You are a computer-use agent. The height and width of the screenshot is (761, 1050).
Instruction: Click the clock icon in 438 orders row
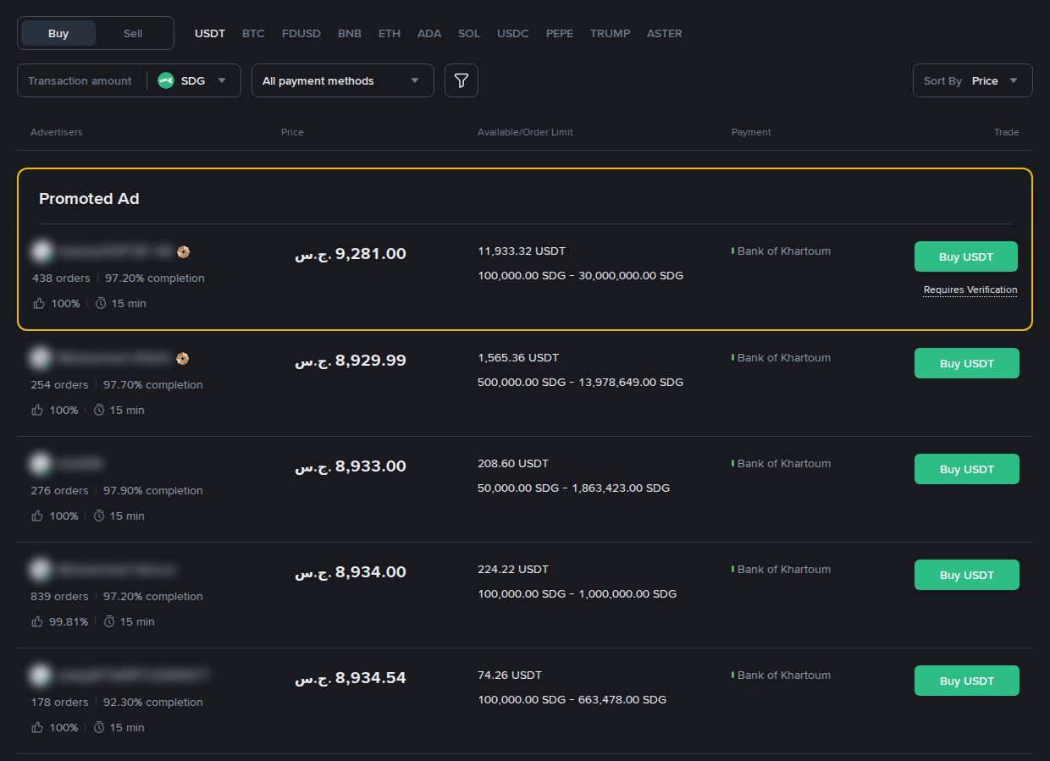[x=101, y=303]
